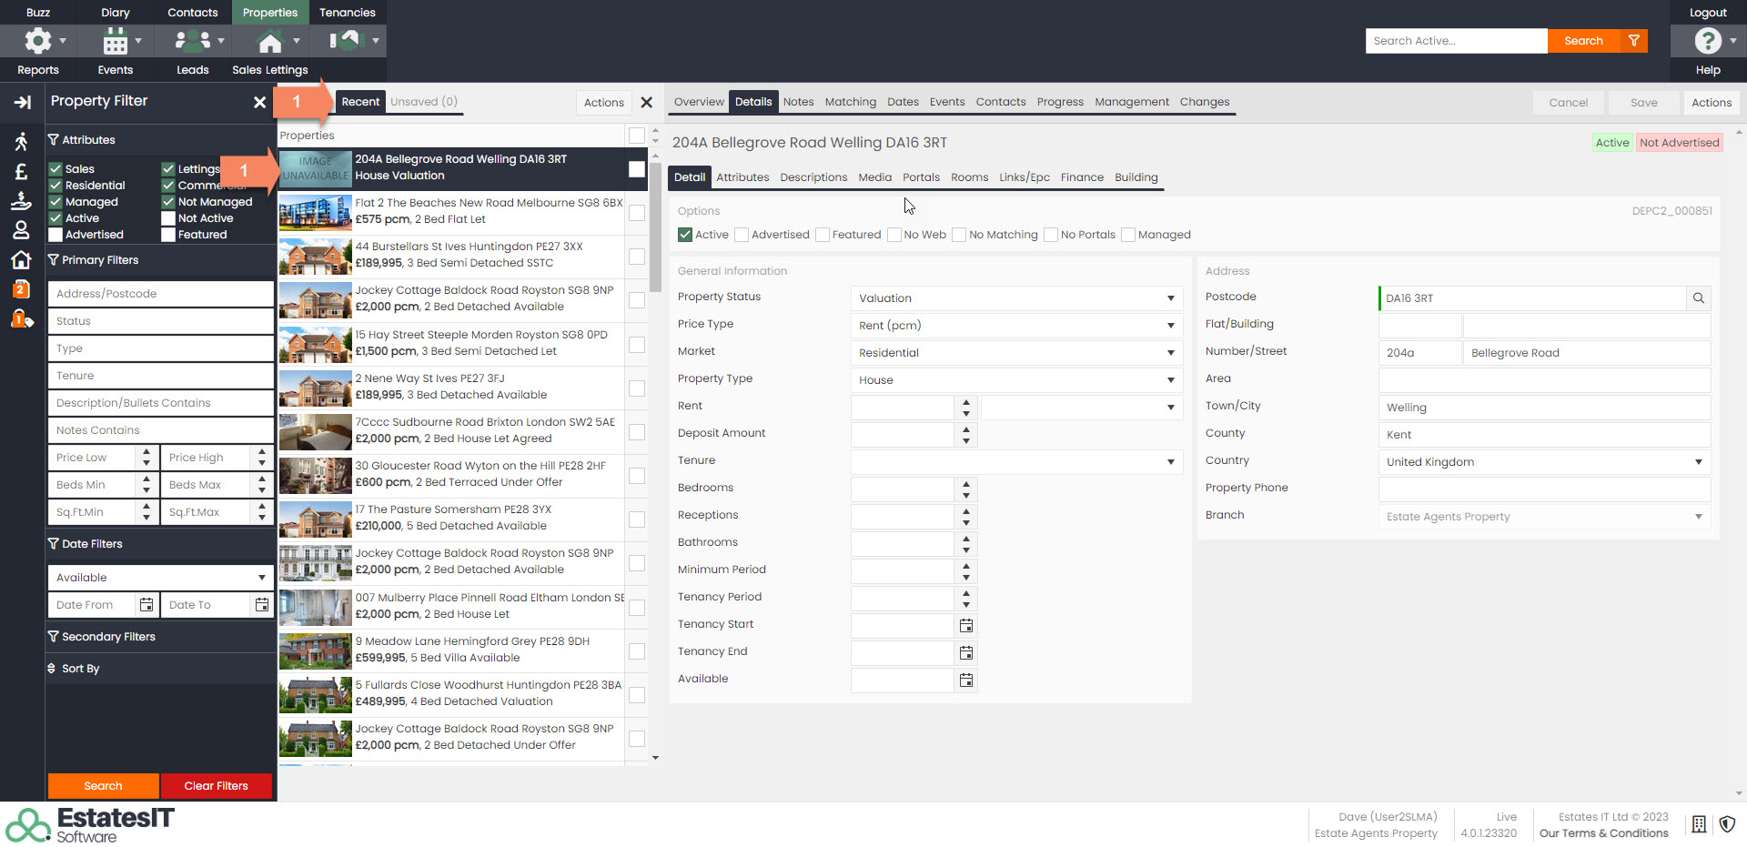This screenshot has width=1747, height=847.
Task: Expand the Country dropdown
Action: 1543,462
